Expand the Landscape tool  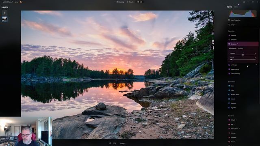click(234, 65)
